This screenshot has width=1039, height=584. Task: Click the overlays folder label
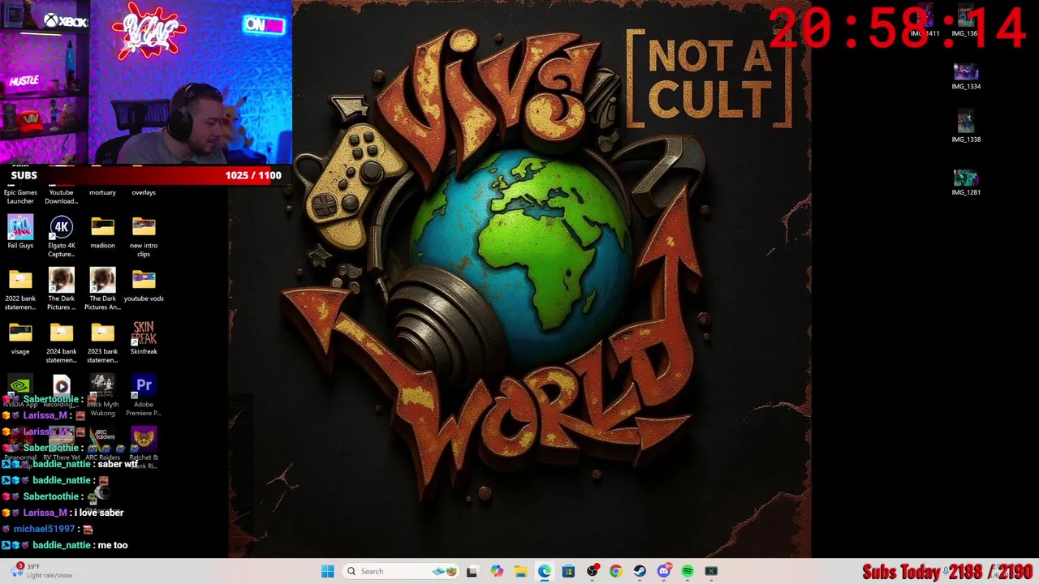(x=144, y=192)
